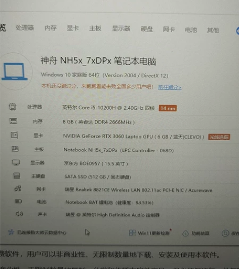The width and height of the screenshot is (239, 269).
Task: Click the 声卡 row label
Action: 43,214
